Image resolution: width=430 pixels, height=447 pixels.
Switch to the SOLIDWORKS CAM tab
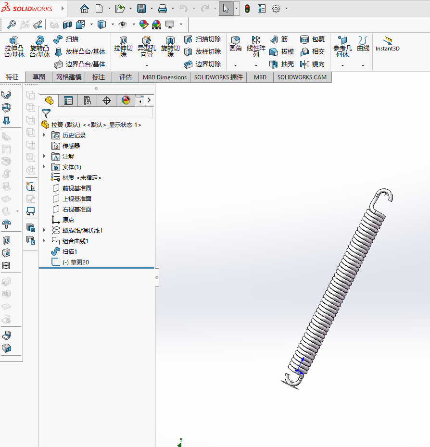click(302, 77)
